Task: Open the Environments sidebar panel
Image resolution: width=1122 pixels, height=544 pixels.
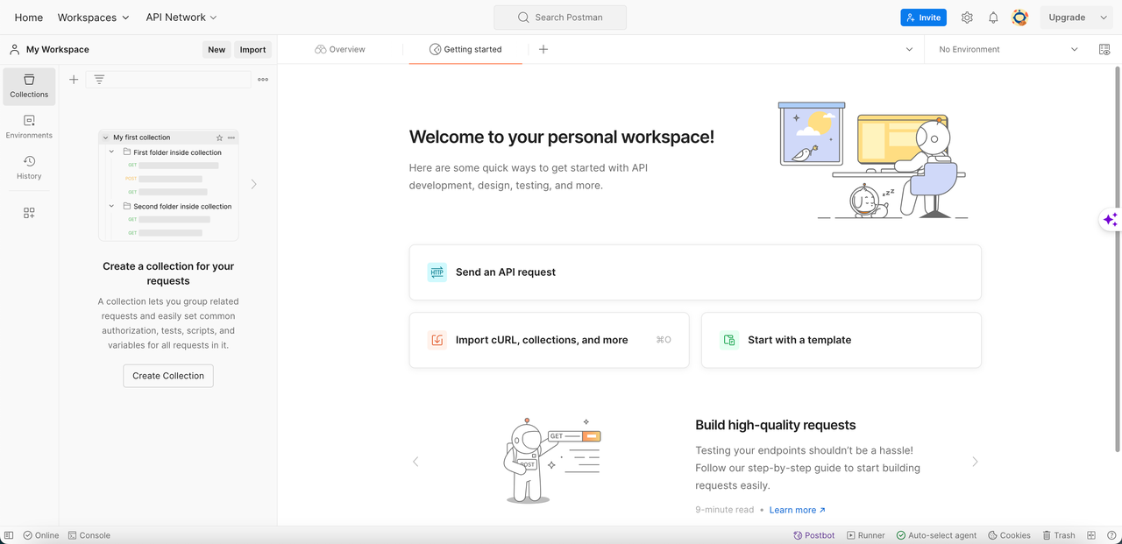Action: [x=29, y=127]
